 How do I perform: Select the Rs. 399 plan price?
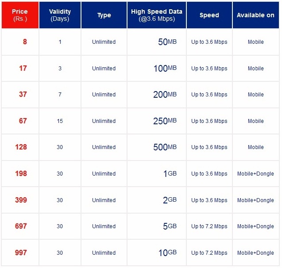(x=21, y=200)
